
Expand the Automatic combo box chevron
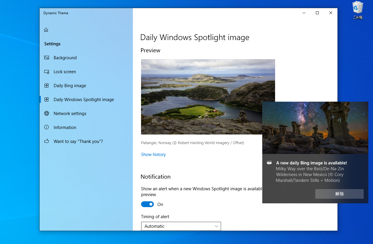click(x=216, y=226)
